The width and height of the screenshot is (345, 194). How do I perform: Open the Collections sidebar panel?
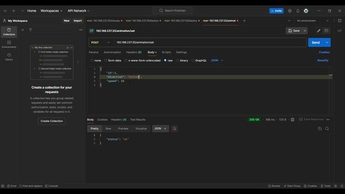point(9,32)
